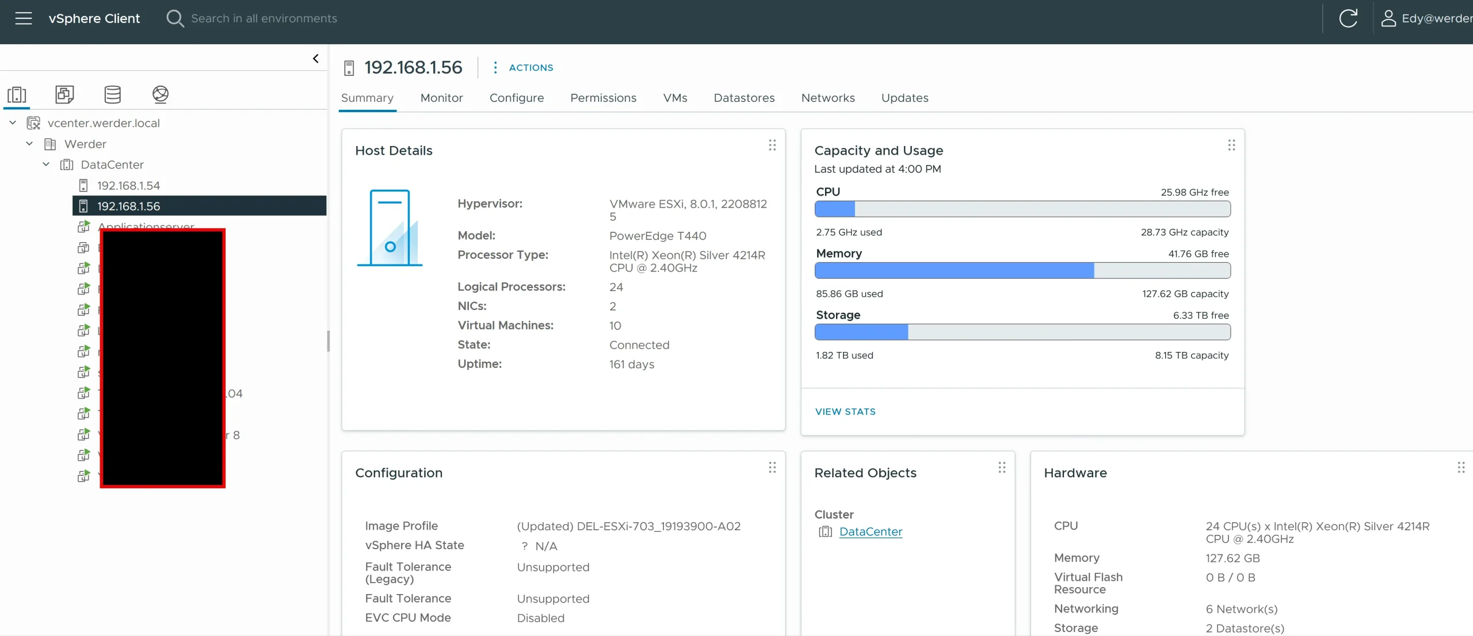The width and height of the screenshot is (1473, 636).
Task: Collapse the DataCenter cluster node
Action: pyautogui.click(x=45, y=164)
